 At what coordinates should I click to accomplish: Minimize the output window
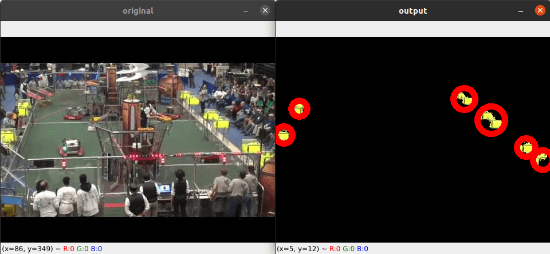coord(521,11)
